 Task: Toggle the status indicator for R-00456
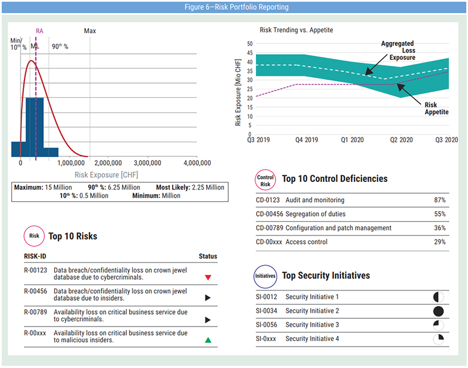pos(208,297)
